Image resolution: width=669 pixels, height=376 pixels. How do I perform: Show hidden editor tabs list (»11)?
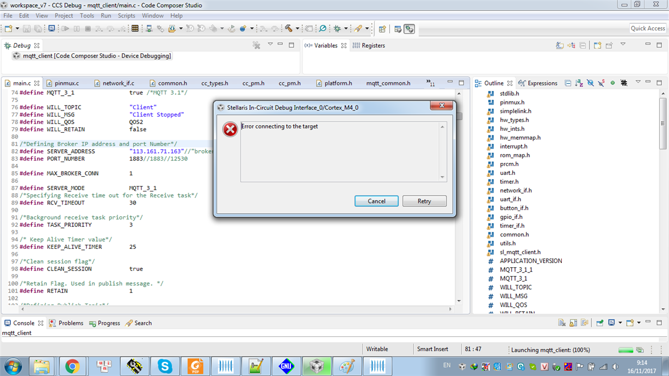coord(431,83)
